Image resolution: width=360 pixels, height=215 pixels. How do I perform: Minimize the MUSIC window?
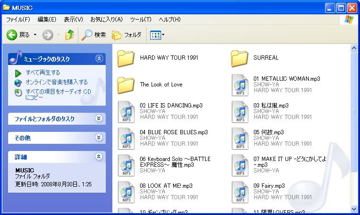[x=330, y=8]
